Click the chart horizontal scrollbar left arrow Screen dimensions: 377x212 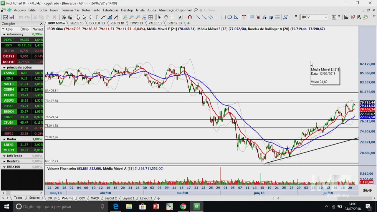[278, 198]
